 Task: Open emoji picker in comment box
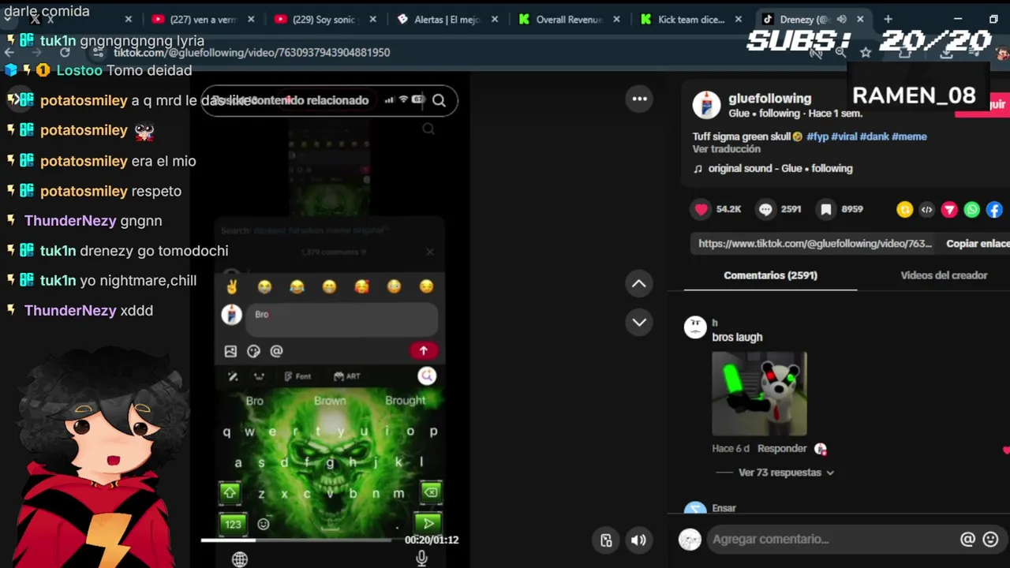point(991,539)
